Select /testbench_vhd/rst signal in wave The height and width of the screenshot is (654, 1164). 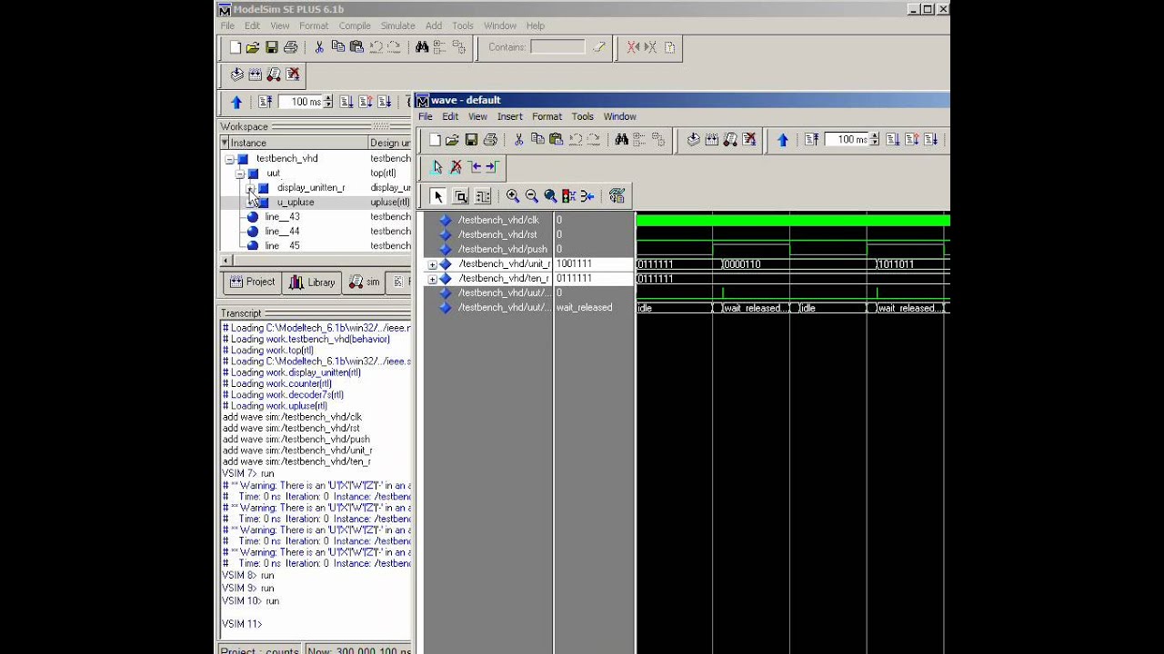coord(497,234)
